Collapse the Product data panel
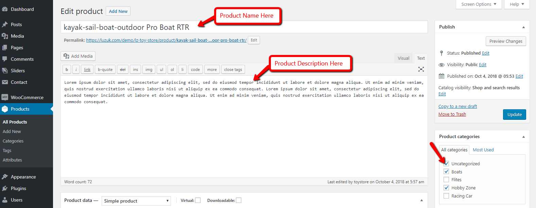 (x=421, y=200)
